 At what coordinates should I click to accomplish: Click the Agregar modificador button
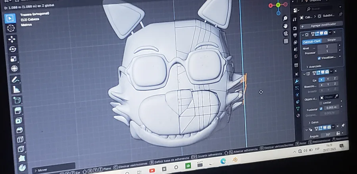click(321, 25)
